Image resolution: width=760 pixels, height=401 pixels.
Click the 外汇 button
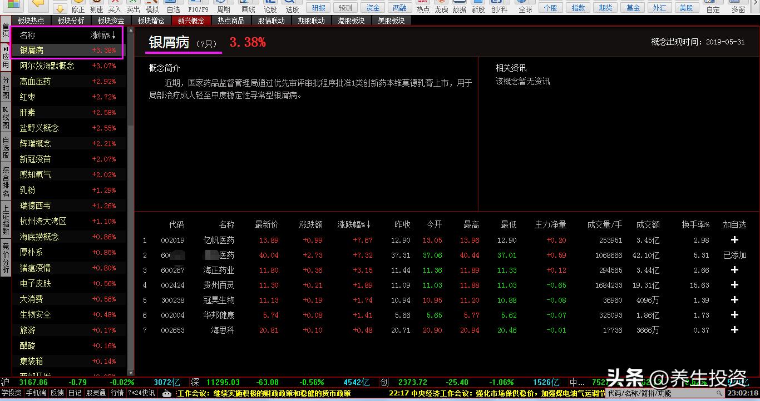660,8
